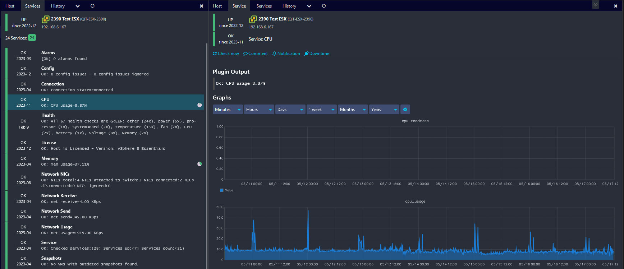This screenshot has height=269, width=624.
Task: Click the ESX host logo in right panel
Action: pos(253,19)
